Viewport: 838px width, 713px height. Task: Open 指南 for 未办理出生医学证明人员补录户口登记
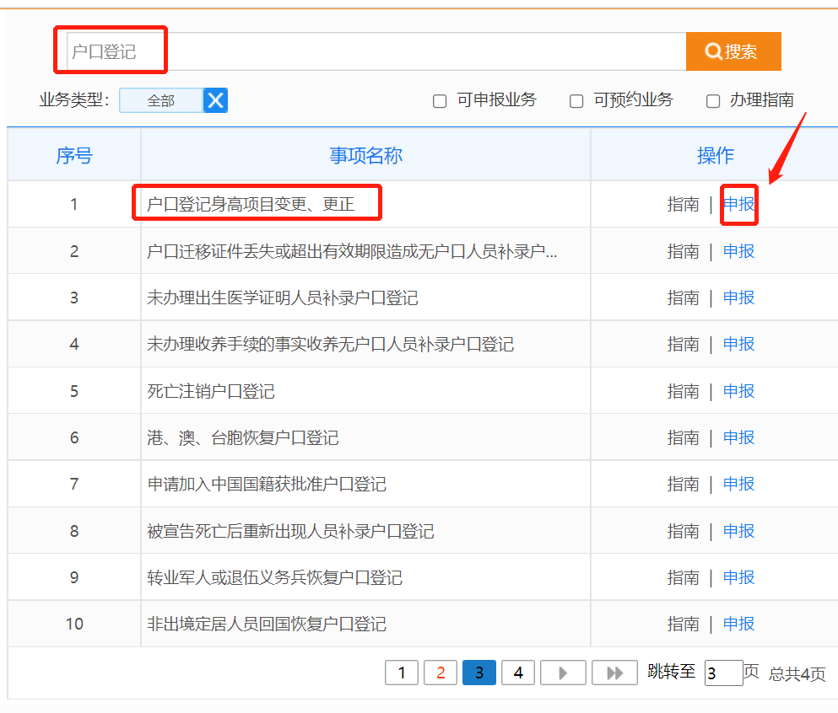[x=683, y=298]
